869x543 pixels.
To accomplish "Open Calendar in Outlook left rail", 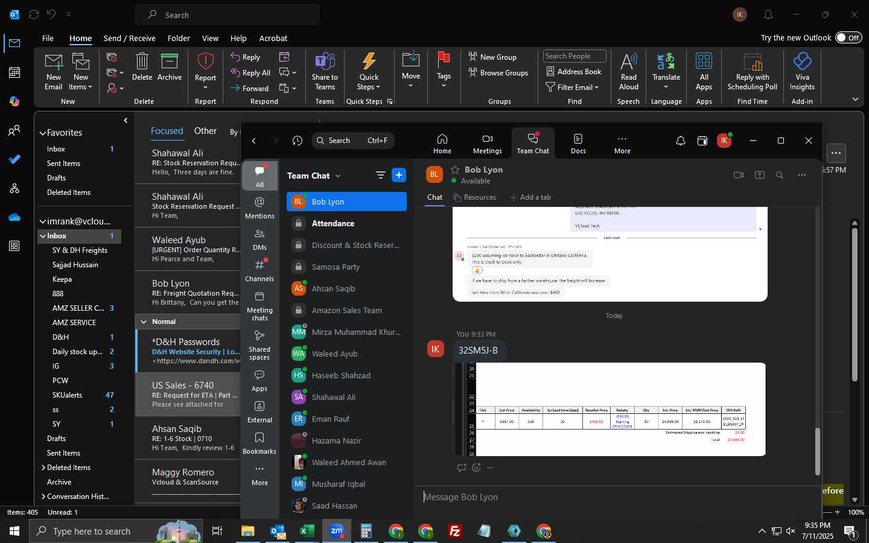I will click(x=14, y=72).
